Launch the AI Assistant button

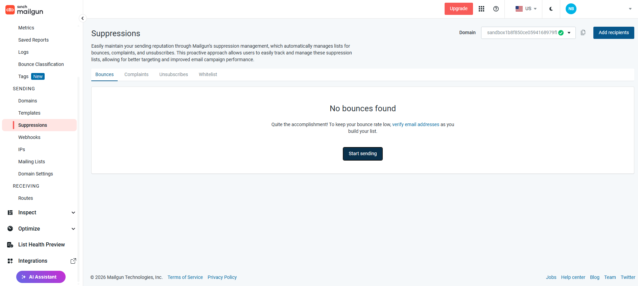pyautogui.click(x=41, y=277)
